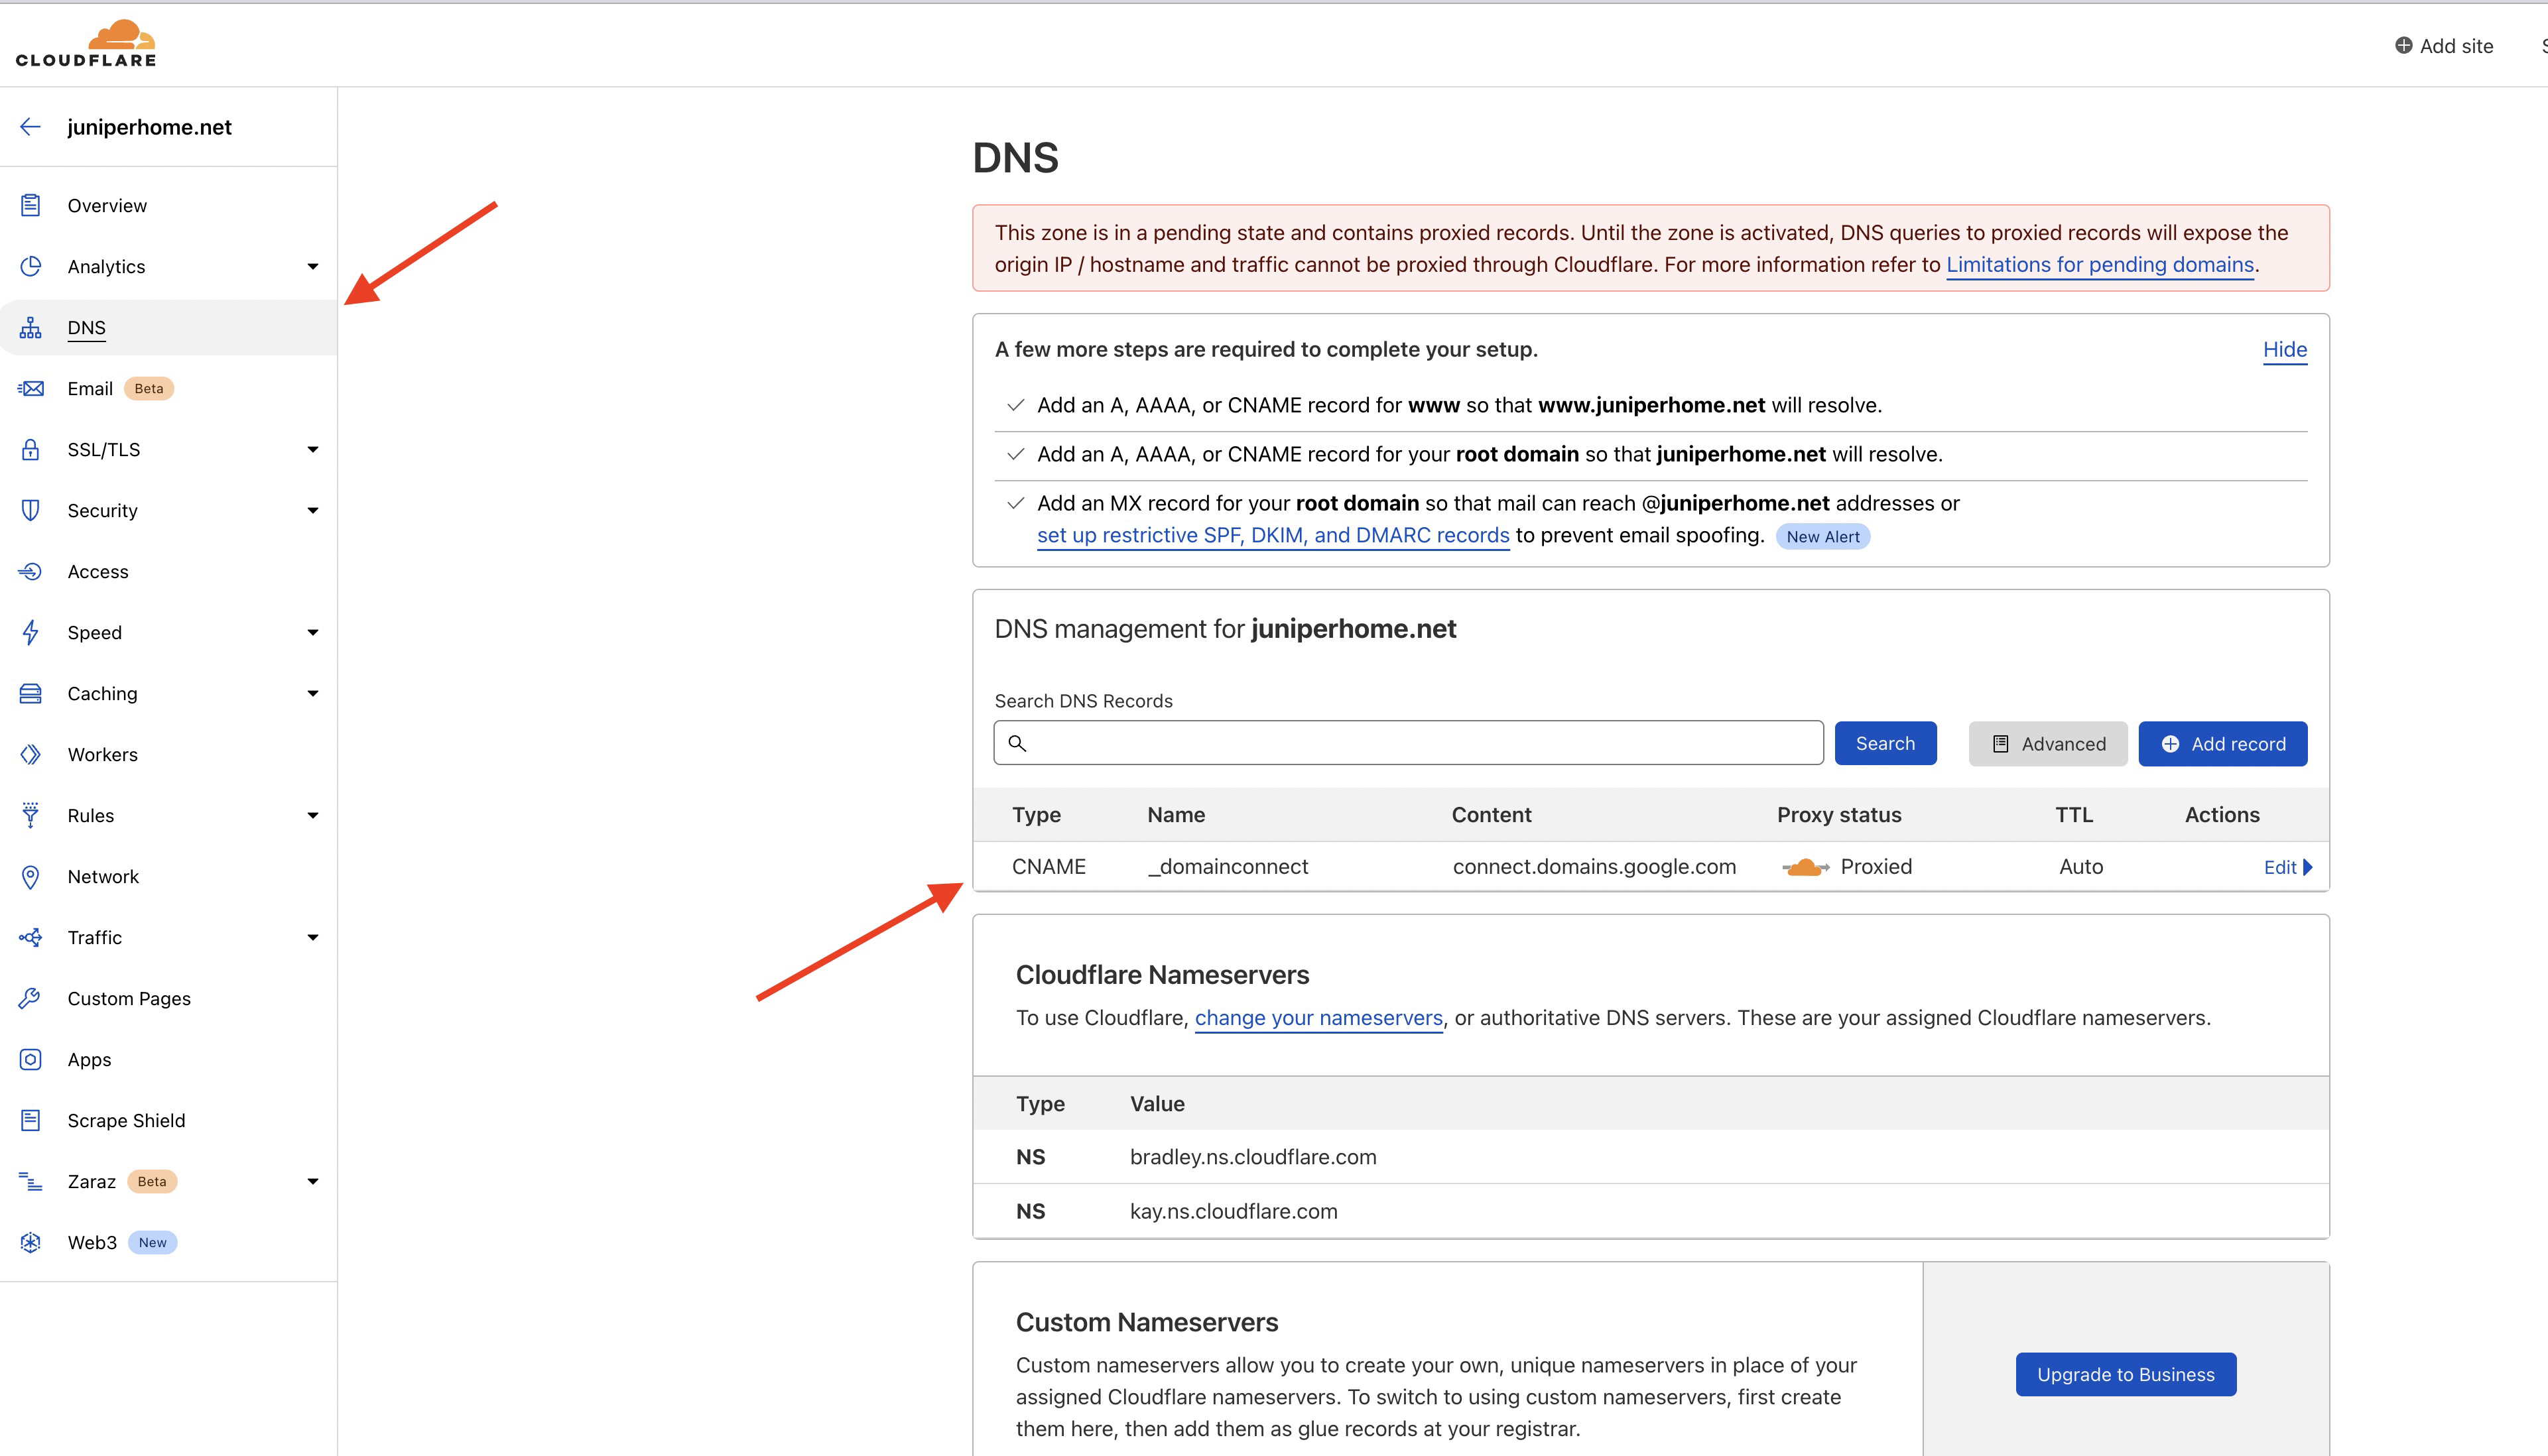Screen dimensions: 2548x1456
Task: Click the plus icon beside Add site
Action: pyautogui.click(x=2403, y=45)
